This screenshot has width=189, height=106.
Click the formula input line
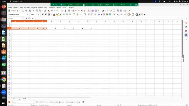107,18
